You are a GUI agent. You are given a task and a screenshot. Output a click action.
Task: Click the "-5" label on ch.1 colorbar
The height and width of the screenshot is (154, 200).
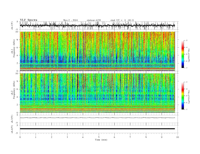186,54
